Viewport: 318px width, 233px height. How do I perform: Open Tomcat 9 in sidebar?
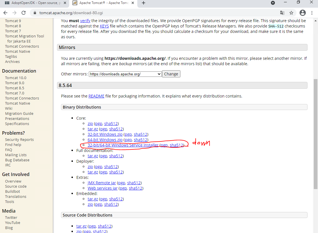point(13,21)
